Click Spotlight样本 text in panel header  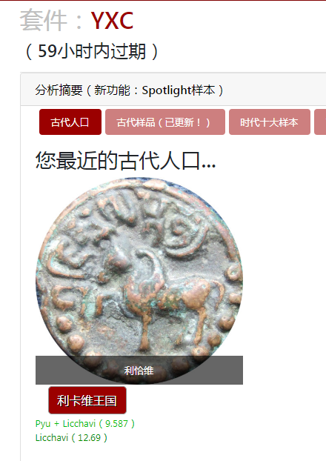179,90
